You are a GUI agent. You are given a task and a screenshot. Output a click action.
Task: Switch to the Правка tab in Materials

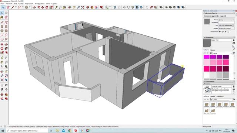click(x=213, y=50)
